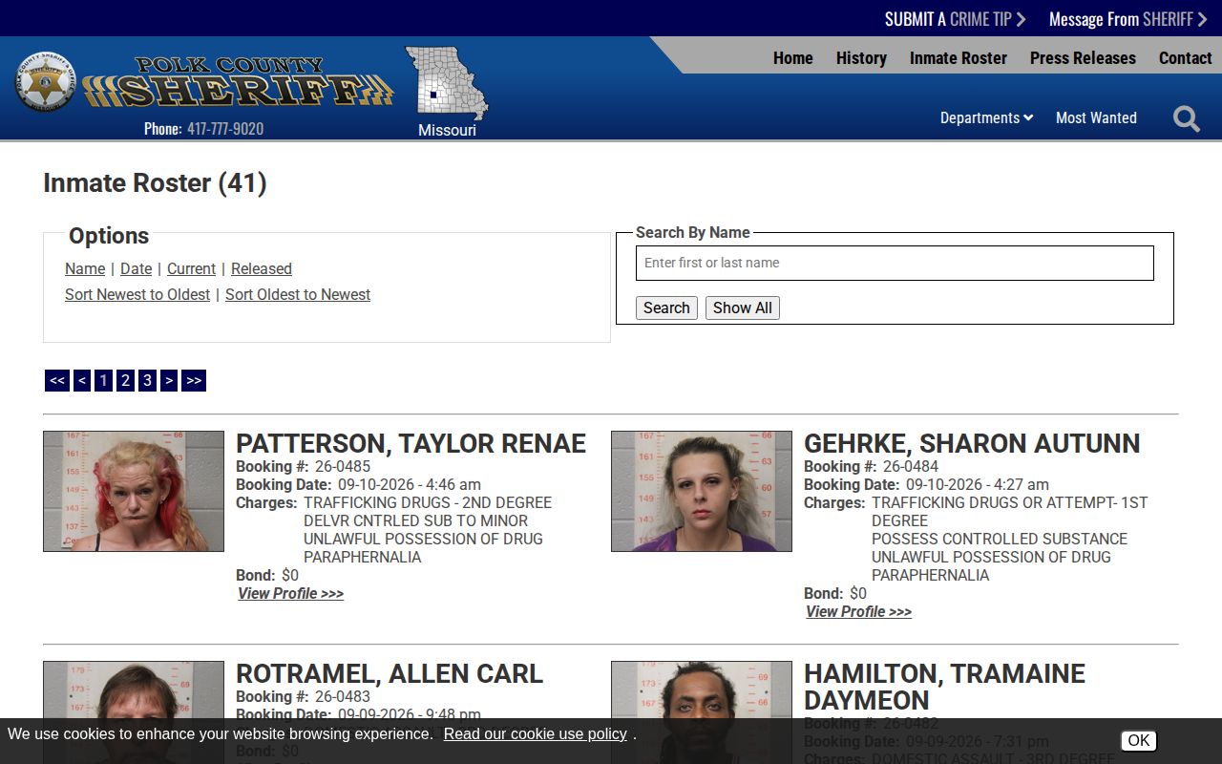Read the cookie use policy link
Screen dimensions: 1222x764
(x=536, y=733)
